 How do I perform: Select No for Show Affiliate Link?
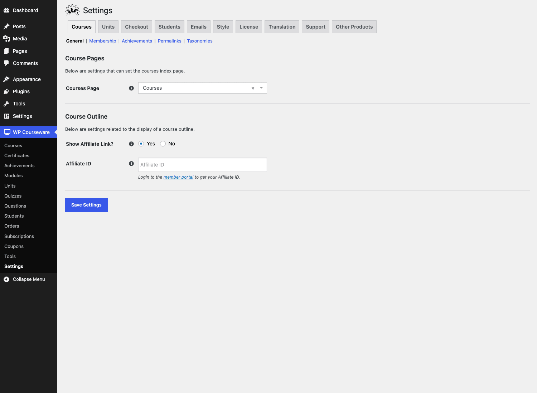pyautogui.click(x=163, y=144)
